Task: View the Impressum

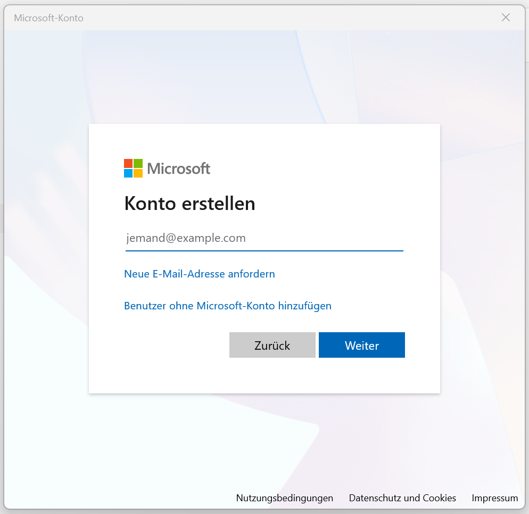Action: click(494, 498)
